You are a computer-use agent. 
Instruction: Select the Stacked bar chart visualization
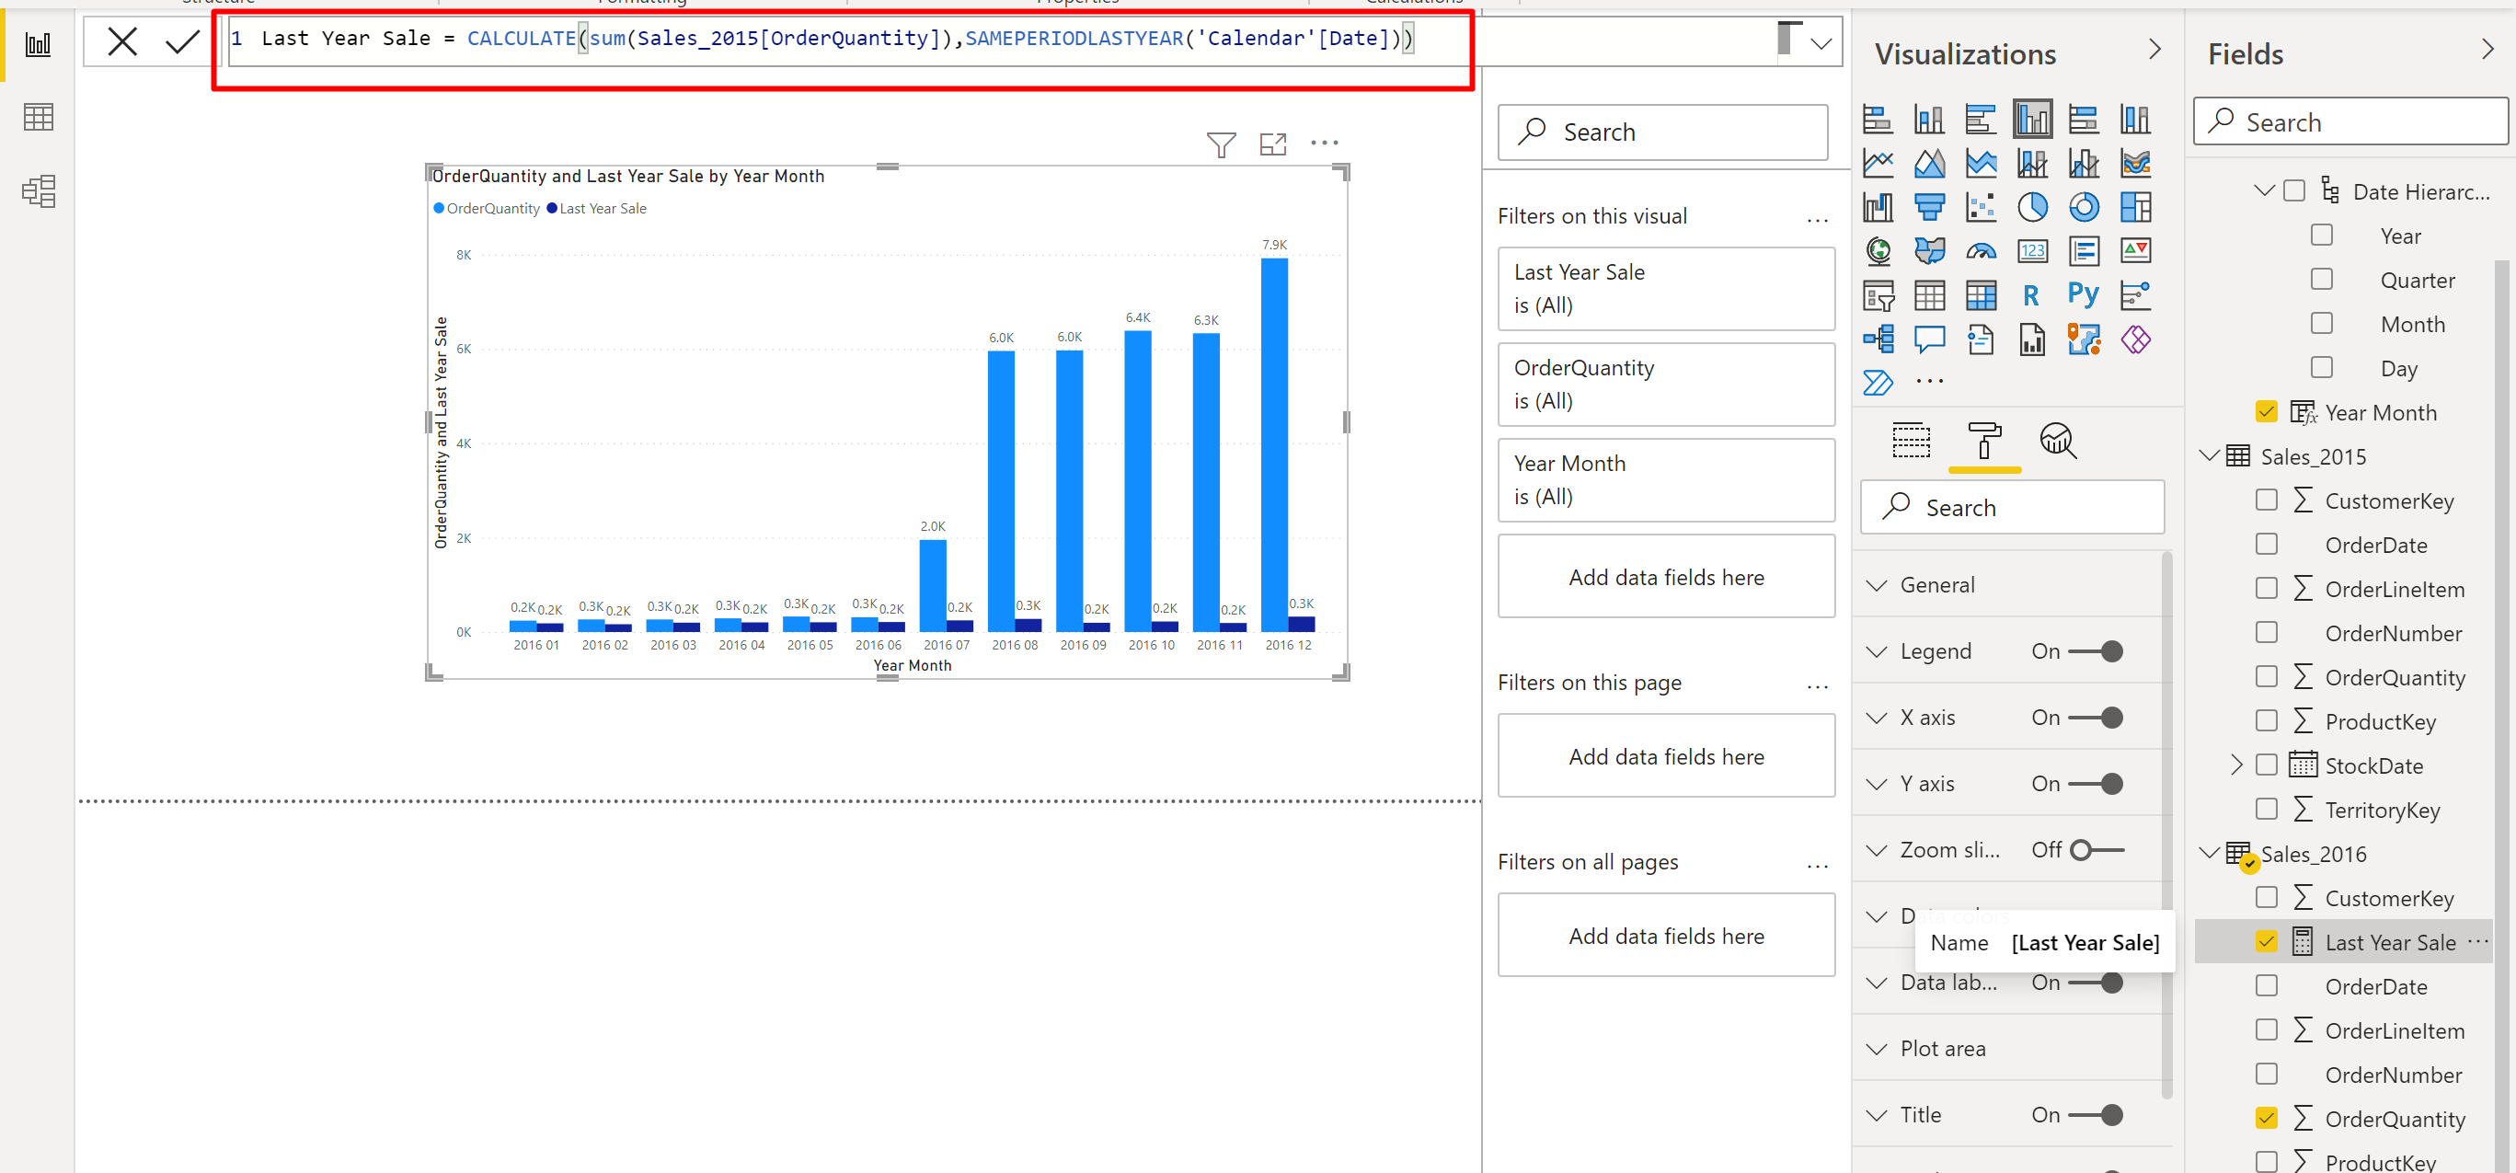tap(1878, 120)
